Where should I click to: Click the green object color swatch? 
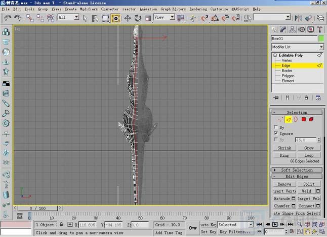pos(321,39)
